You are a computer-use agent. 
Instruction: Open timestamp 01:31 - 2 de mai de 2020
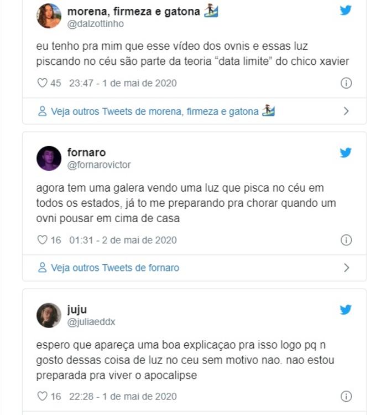click(123, 240)
